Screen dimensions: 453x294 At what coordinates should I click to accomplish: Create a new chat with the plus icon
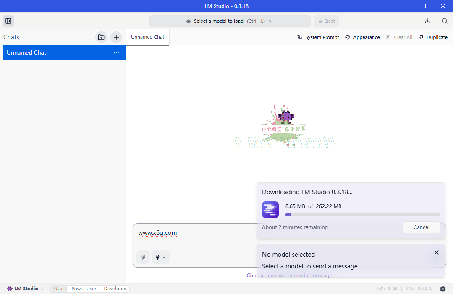tap(116, 37)
